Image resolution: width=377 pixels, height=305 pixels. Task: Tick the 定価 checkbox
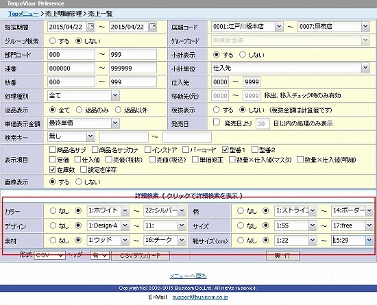52,159
